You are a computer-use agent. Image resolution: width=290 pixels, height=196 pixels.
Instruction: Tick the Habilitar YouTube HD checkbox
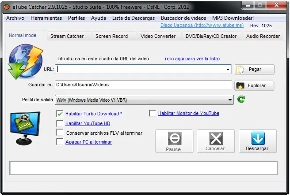coord(60,123)
